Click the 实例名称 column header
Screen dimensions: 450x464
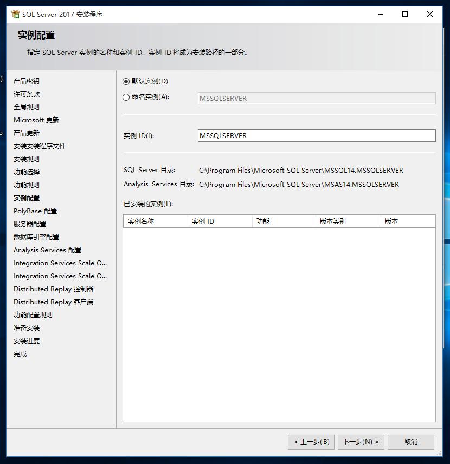[156, 221]
